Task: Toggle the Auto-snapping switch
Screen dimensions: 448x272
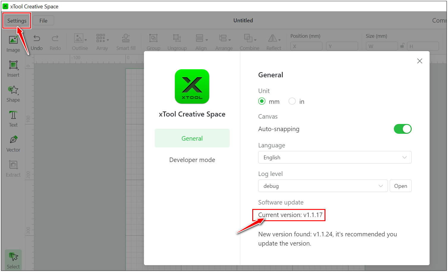Action: [x=402, y=129]
